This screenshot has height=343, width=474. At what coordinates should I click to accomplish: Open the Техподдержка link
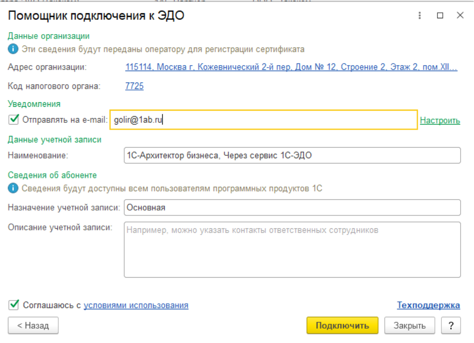428,305
